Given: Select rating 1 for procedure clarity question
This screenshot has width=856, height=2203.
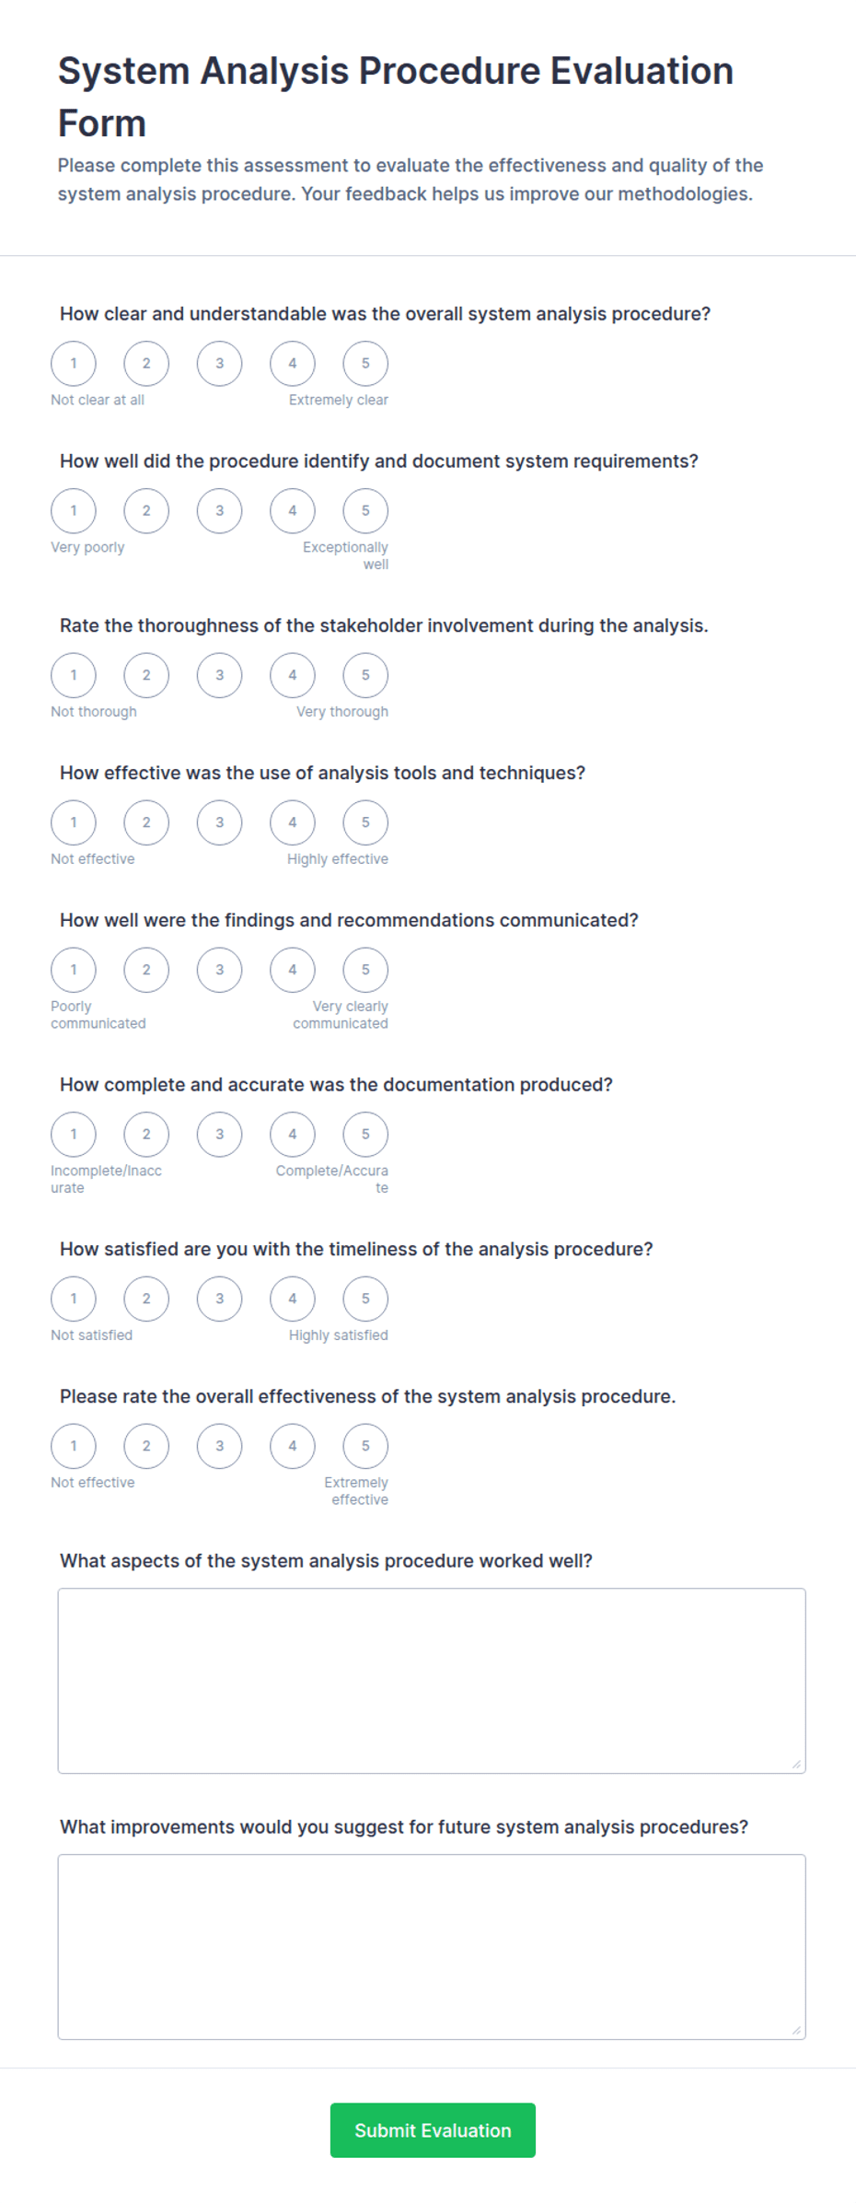Looking at the screenshot, I should (x=74, y=363).
